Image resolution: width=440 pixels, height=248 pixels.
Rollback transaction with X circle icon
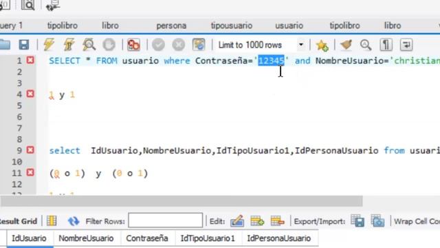pos(179,45)
